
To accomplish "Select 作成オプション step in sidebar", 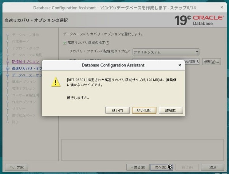I will [24, 102].
